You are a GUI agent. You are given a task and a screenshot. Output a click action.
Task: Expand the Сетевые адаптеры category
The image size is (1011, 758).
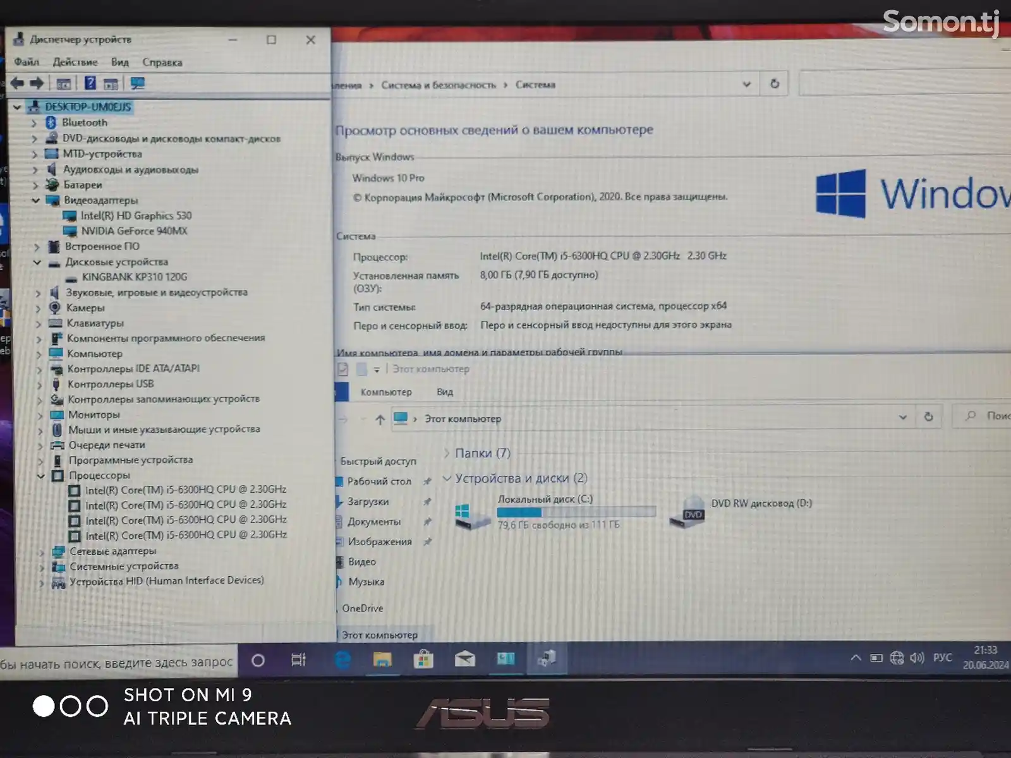point(42,551)
